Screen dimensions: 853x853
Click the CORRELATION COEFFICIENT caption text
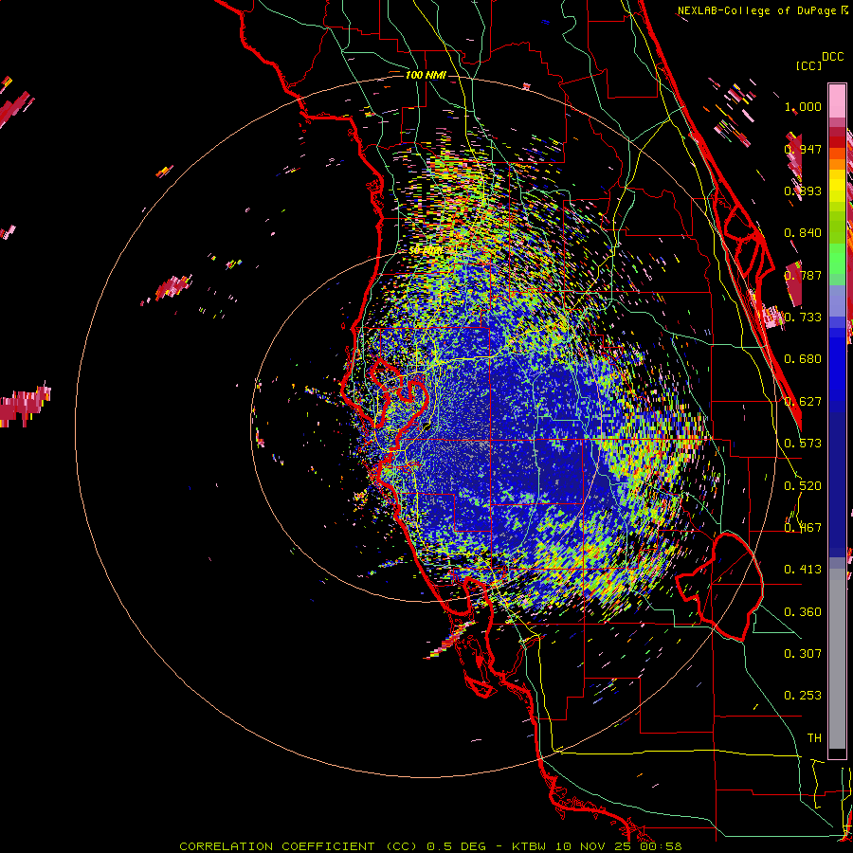277,846
